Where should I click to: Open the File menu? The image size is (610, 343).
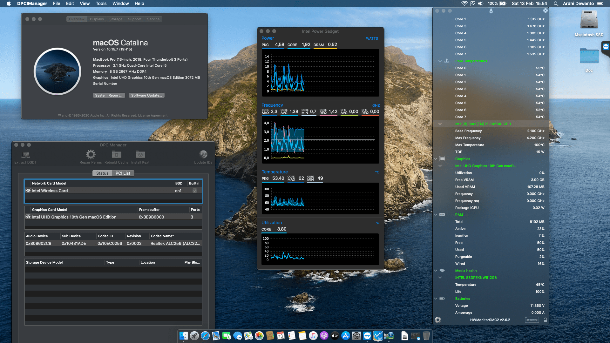(57, 3)
